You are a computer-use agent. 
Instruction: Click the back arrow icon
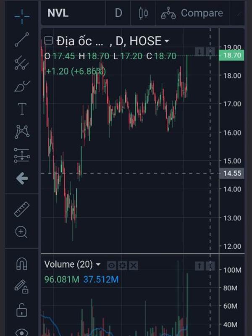pos(22,178)
